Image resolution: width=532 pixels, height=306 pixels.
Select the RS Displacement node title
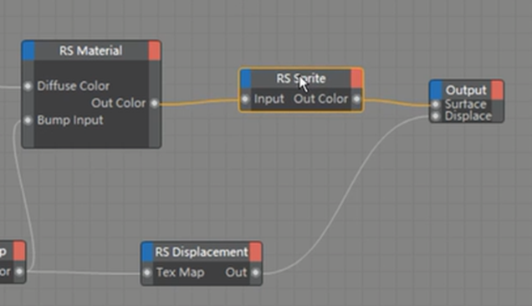click(x=202, y=252)
